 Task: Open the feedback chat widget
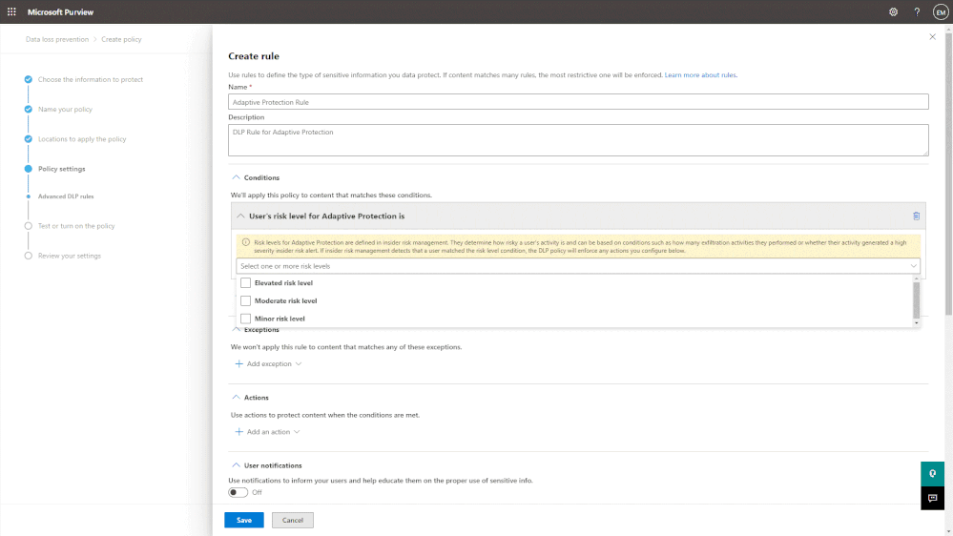[x=932, y=498]
